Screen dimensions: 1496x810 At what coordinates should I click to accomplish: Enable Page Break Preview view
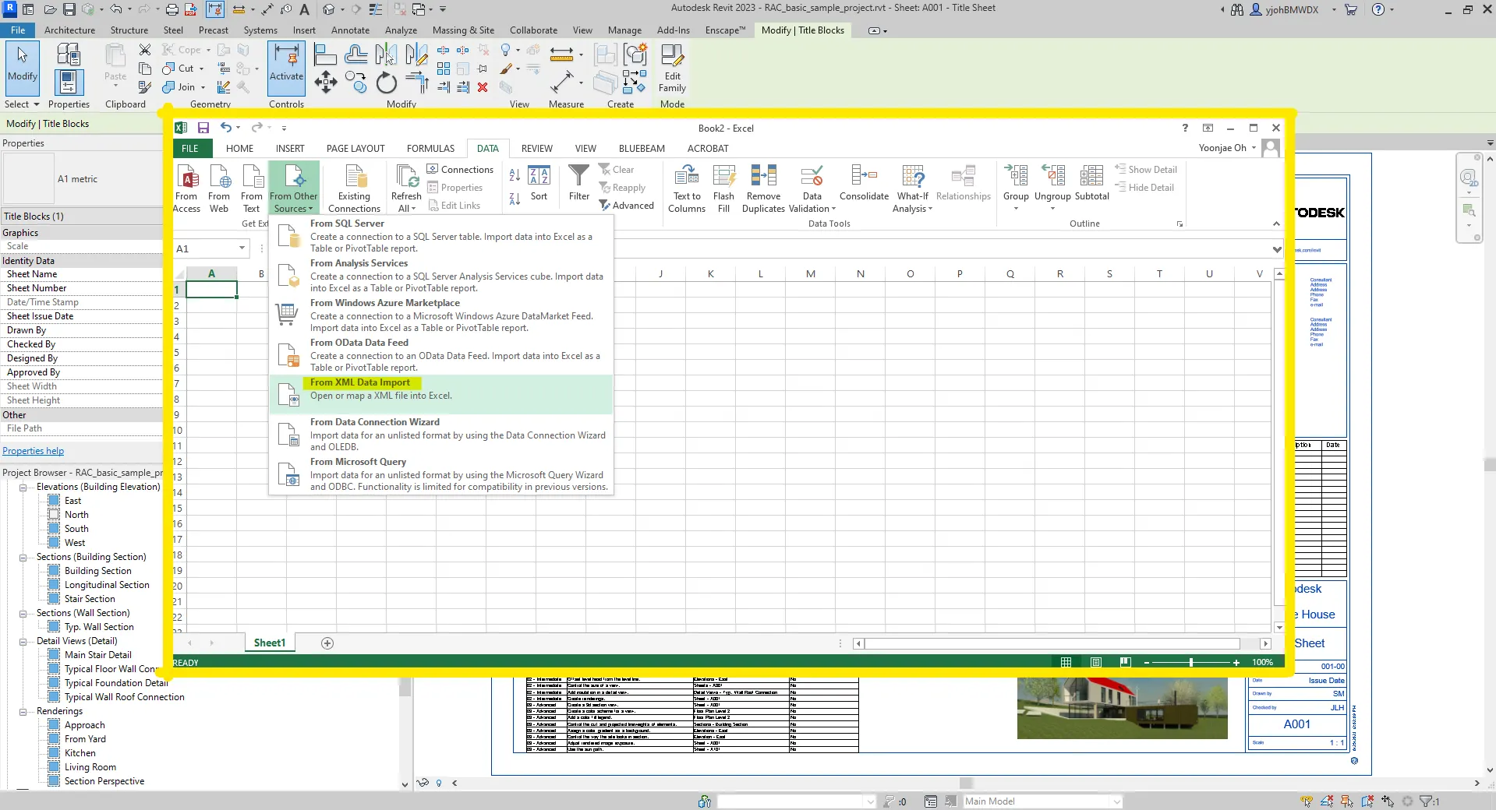click(1125, 662)
